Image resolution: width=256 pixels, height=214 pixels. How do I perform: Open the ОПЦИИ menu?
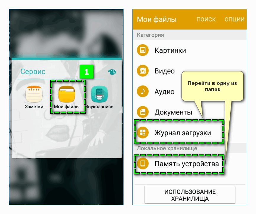[x=235, y=19]
